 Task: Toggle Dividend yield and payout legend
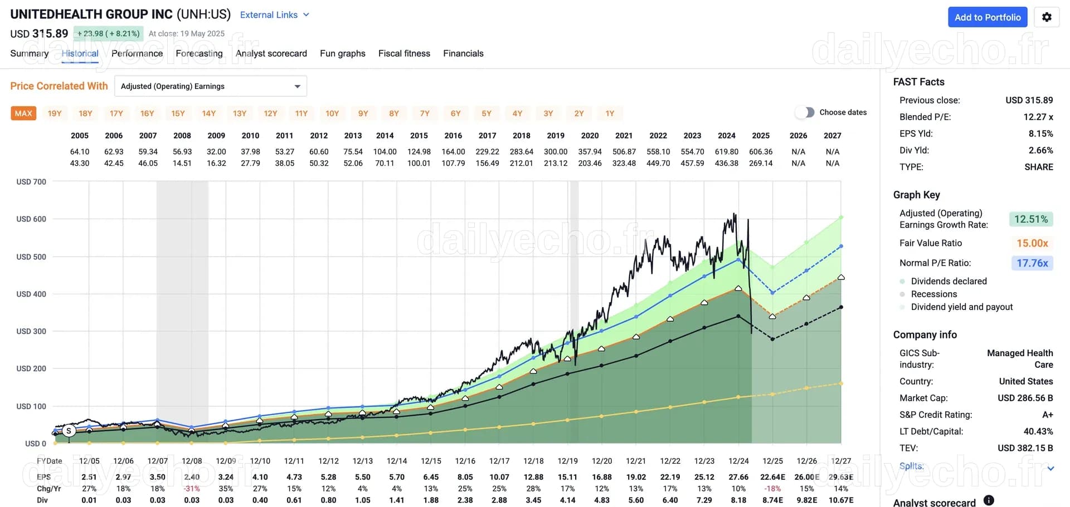(x=956, y=307)
